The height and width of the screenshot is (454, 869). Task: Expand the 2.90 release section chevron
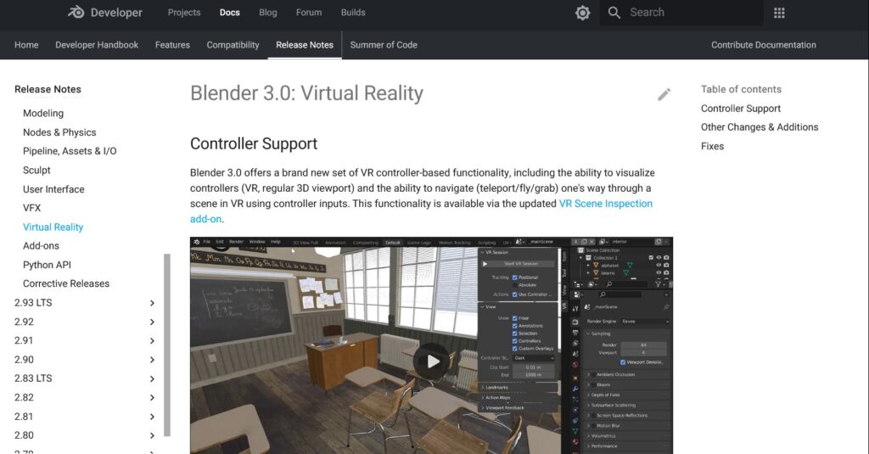tap(152, 360)
